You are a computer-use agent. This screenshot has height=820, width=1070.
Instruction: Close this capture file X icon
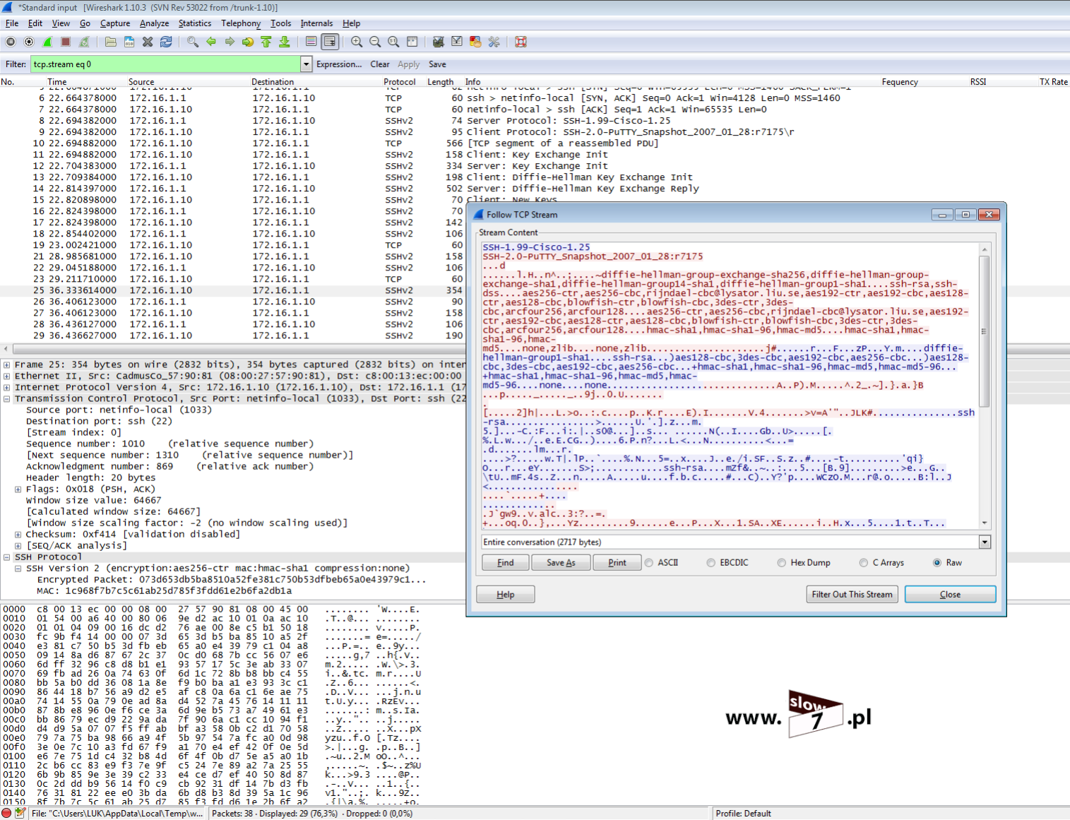point(148,42)
